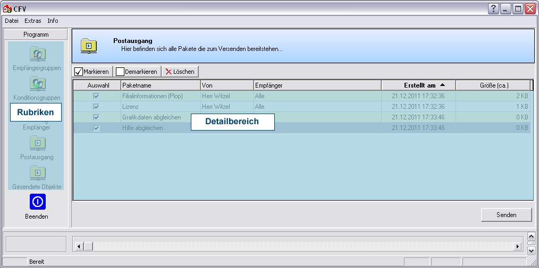
Task: Click the yellow Postausgang folder header icon
Action: [89, 46]
